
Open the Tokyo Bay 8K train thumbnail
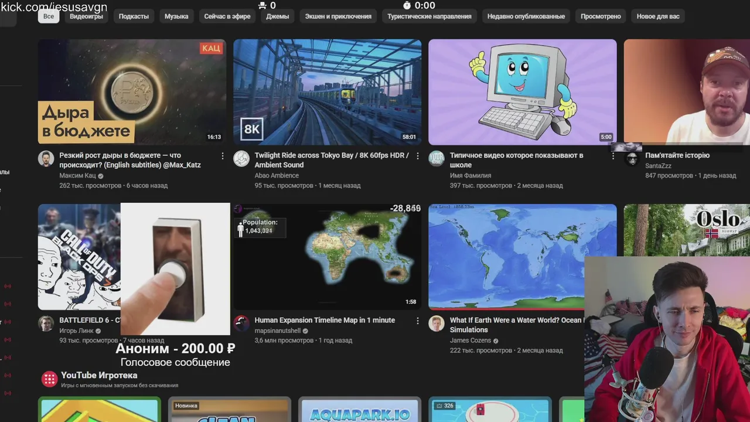pyautogui.click(x=327, y=91)
